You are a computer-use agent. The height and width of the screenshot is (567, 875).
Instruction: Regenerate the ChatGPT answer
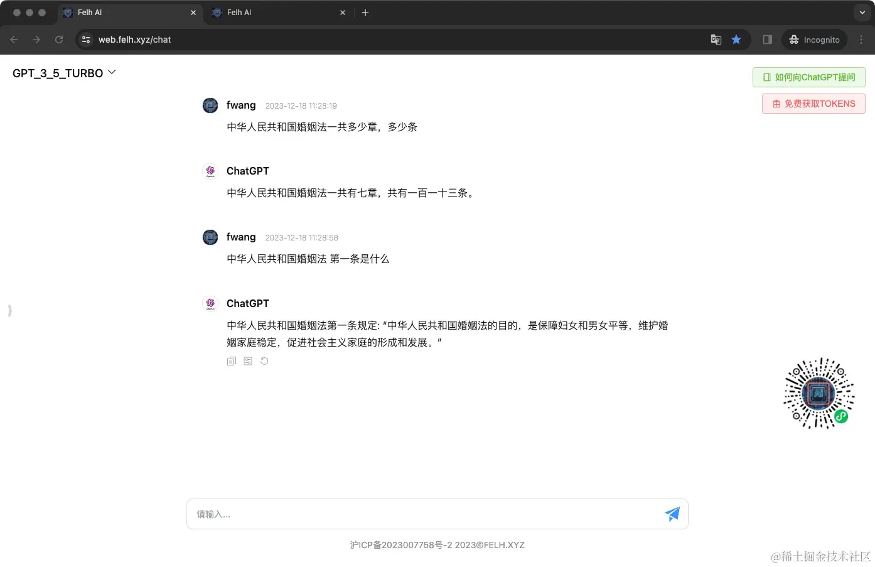point(264,361)
